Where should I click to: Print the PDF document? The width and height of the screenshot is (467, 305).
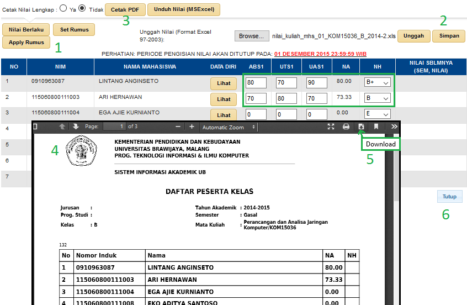click(x=346, y=127)
